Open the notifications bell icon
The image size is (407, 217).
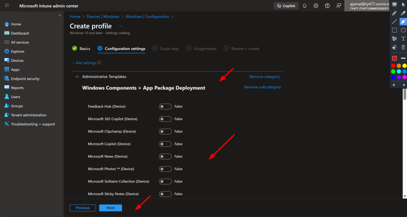point(304,6)
